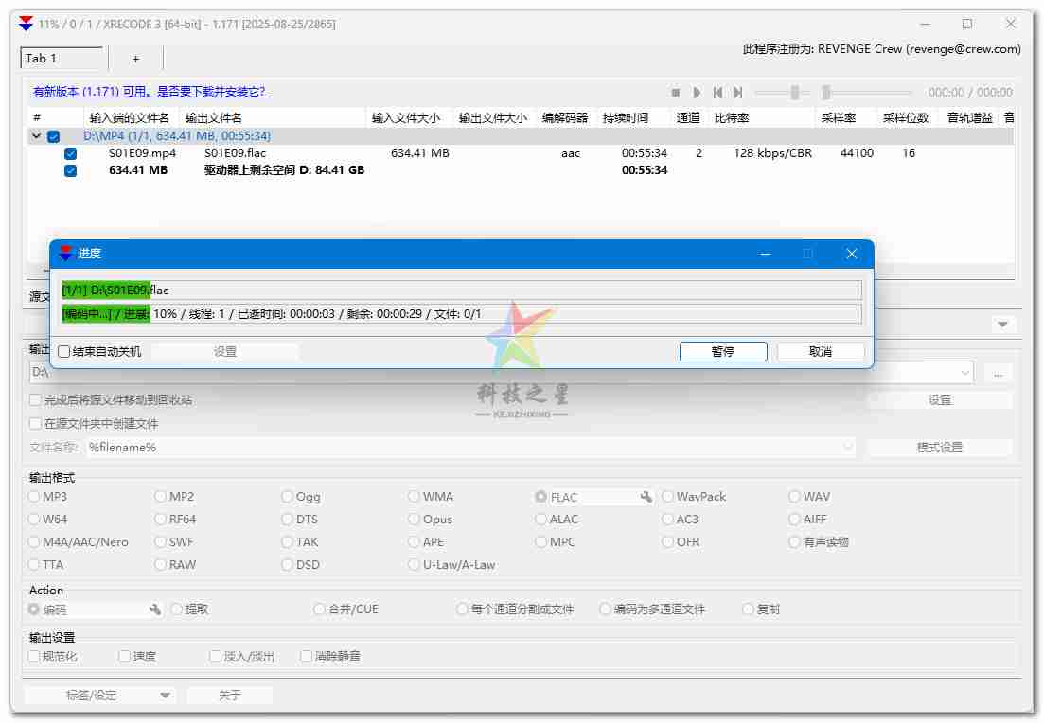Enable the 结束自动关机 checkbox

click(x=64, y=352)
